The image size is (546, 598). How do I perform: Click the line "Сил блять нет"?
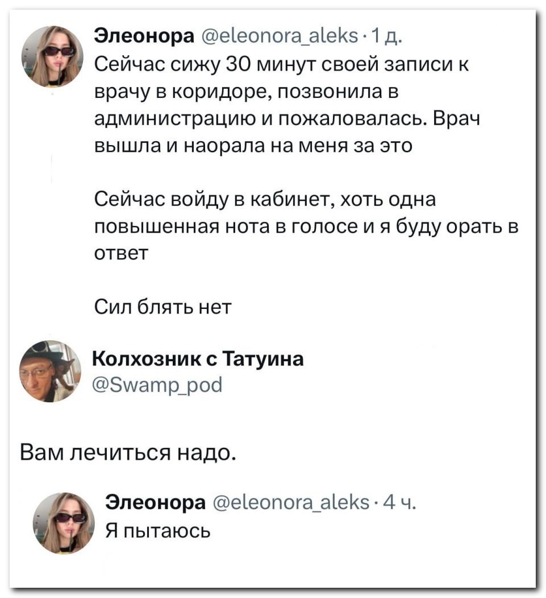(162, 308)
